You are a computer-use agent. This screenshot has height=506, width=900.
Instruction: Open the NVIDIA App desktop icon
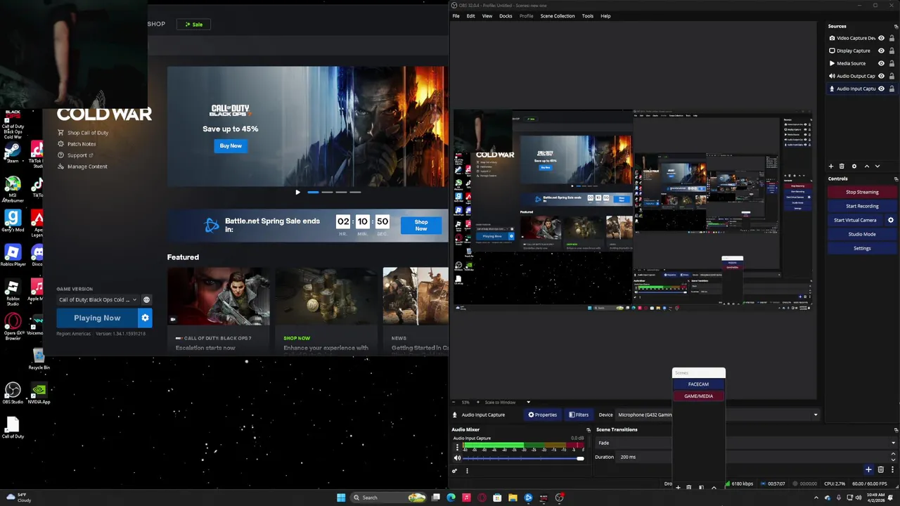click(x=39, y=393)
